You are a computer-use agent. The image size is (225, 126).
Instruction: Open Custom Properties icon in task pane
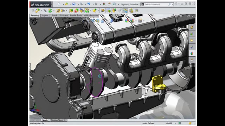tap(192, 60)
